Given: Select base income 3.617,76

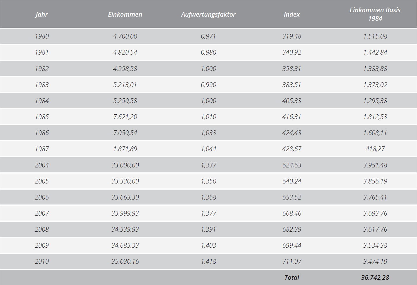Looking at the screenshot, I should [x=375, y=229].
